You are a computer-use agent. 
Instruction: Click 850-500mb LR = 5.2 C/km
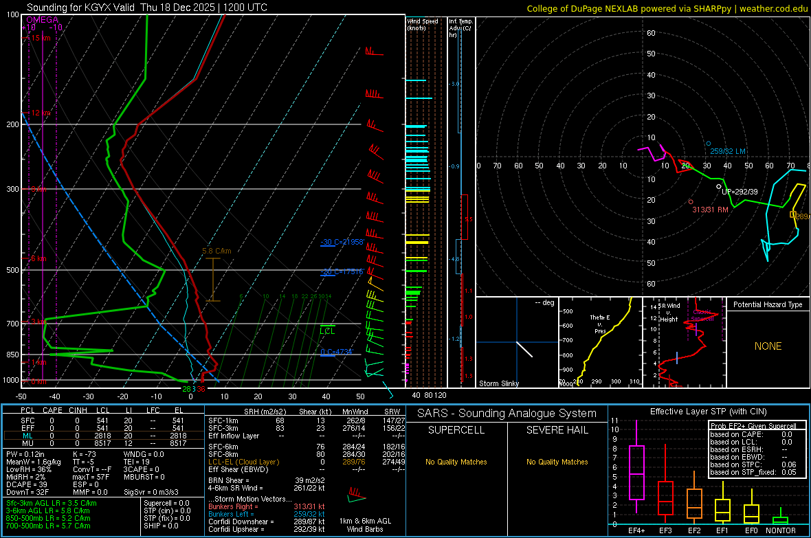tap(49, 518)
